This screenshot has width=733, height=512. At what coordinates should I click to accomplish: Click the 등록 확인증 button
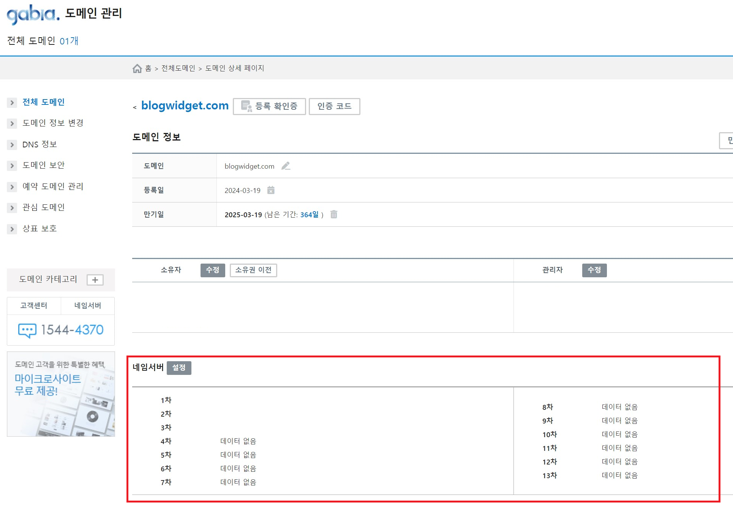click(269, 106)
